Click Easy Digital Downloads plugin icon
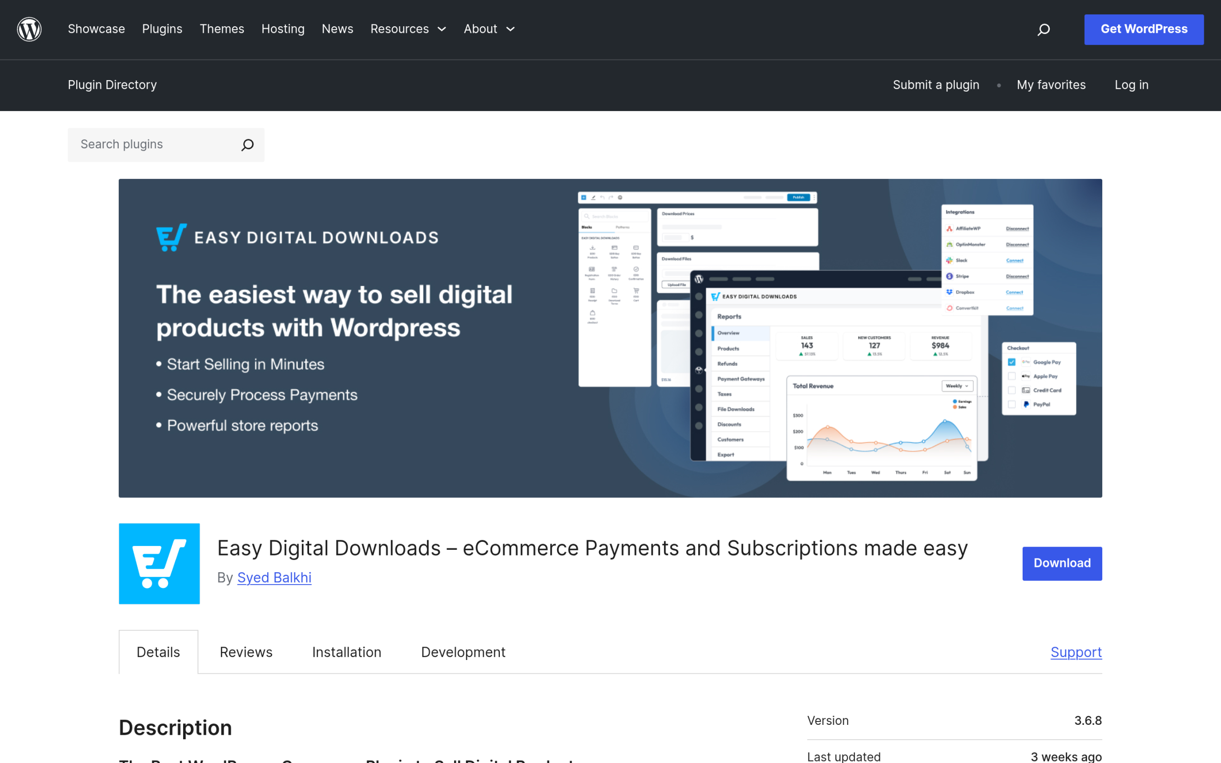Screen dimensions: 1221x763 159,563
